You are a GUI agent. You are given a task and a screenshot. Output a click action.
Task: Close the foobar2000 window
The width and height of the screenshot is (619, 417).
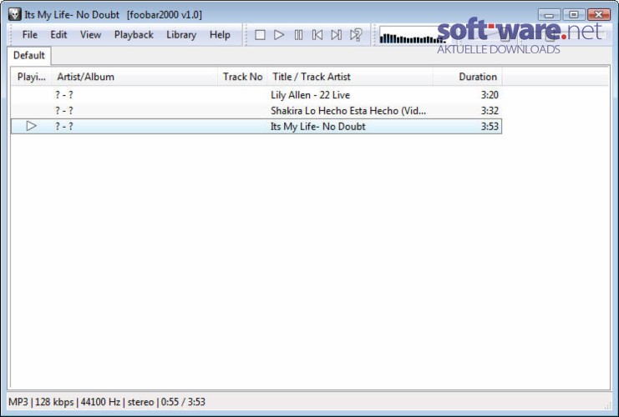[x=598, y=15]
